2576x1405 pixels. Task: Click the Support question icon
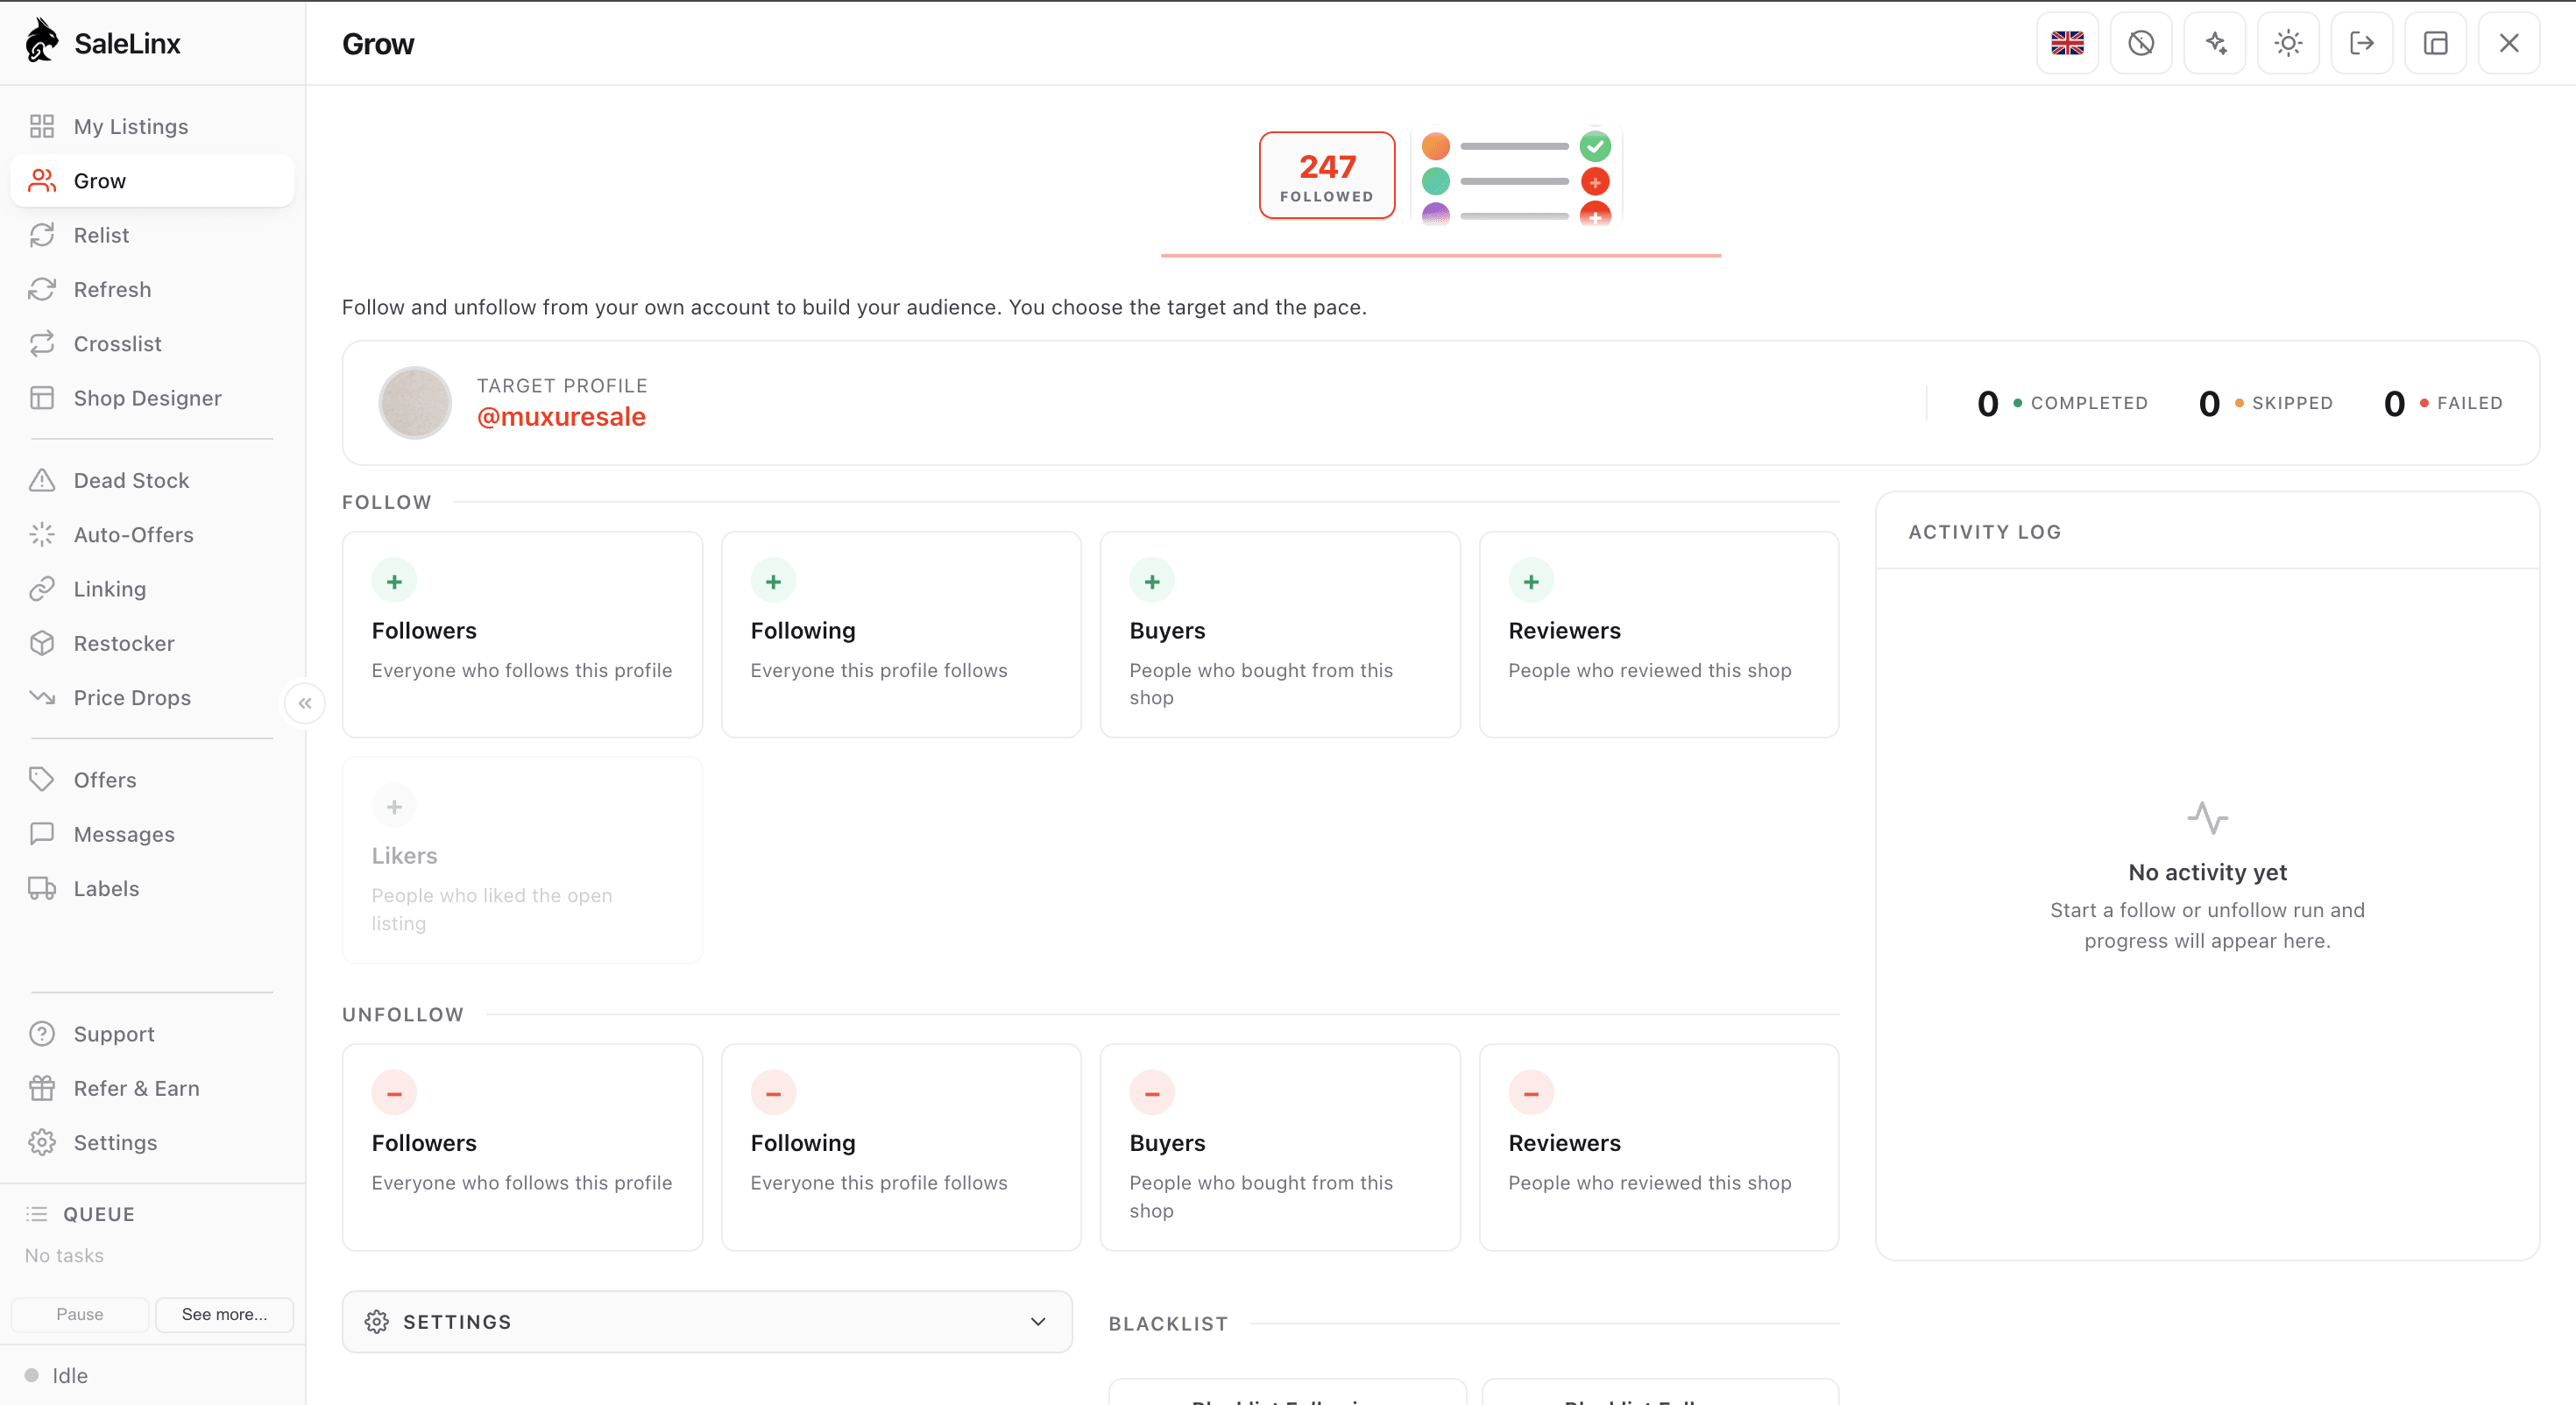[x=42, y=1033]
